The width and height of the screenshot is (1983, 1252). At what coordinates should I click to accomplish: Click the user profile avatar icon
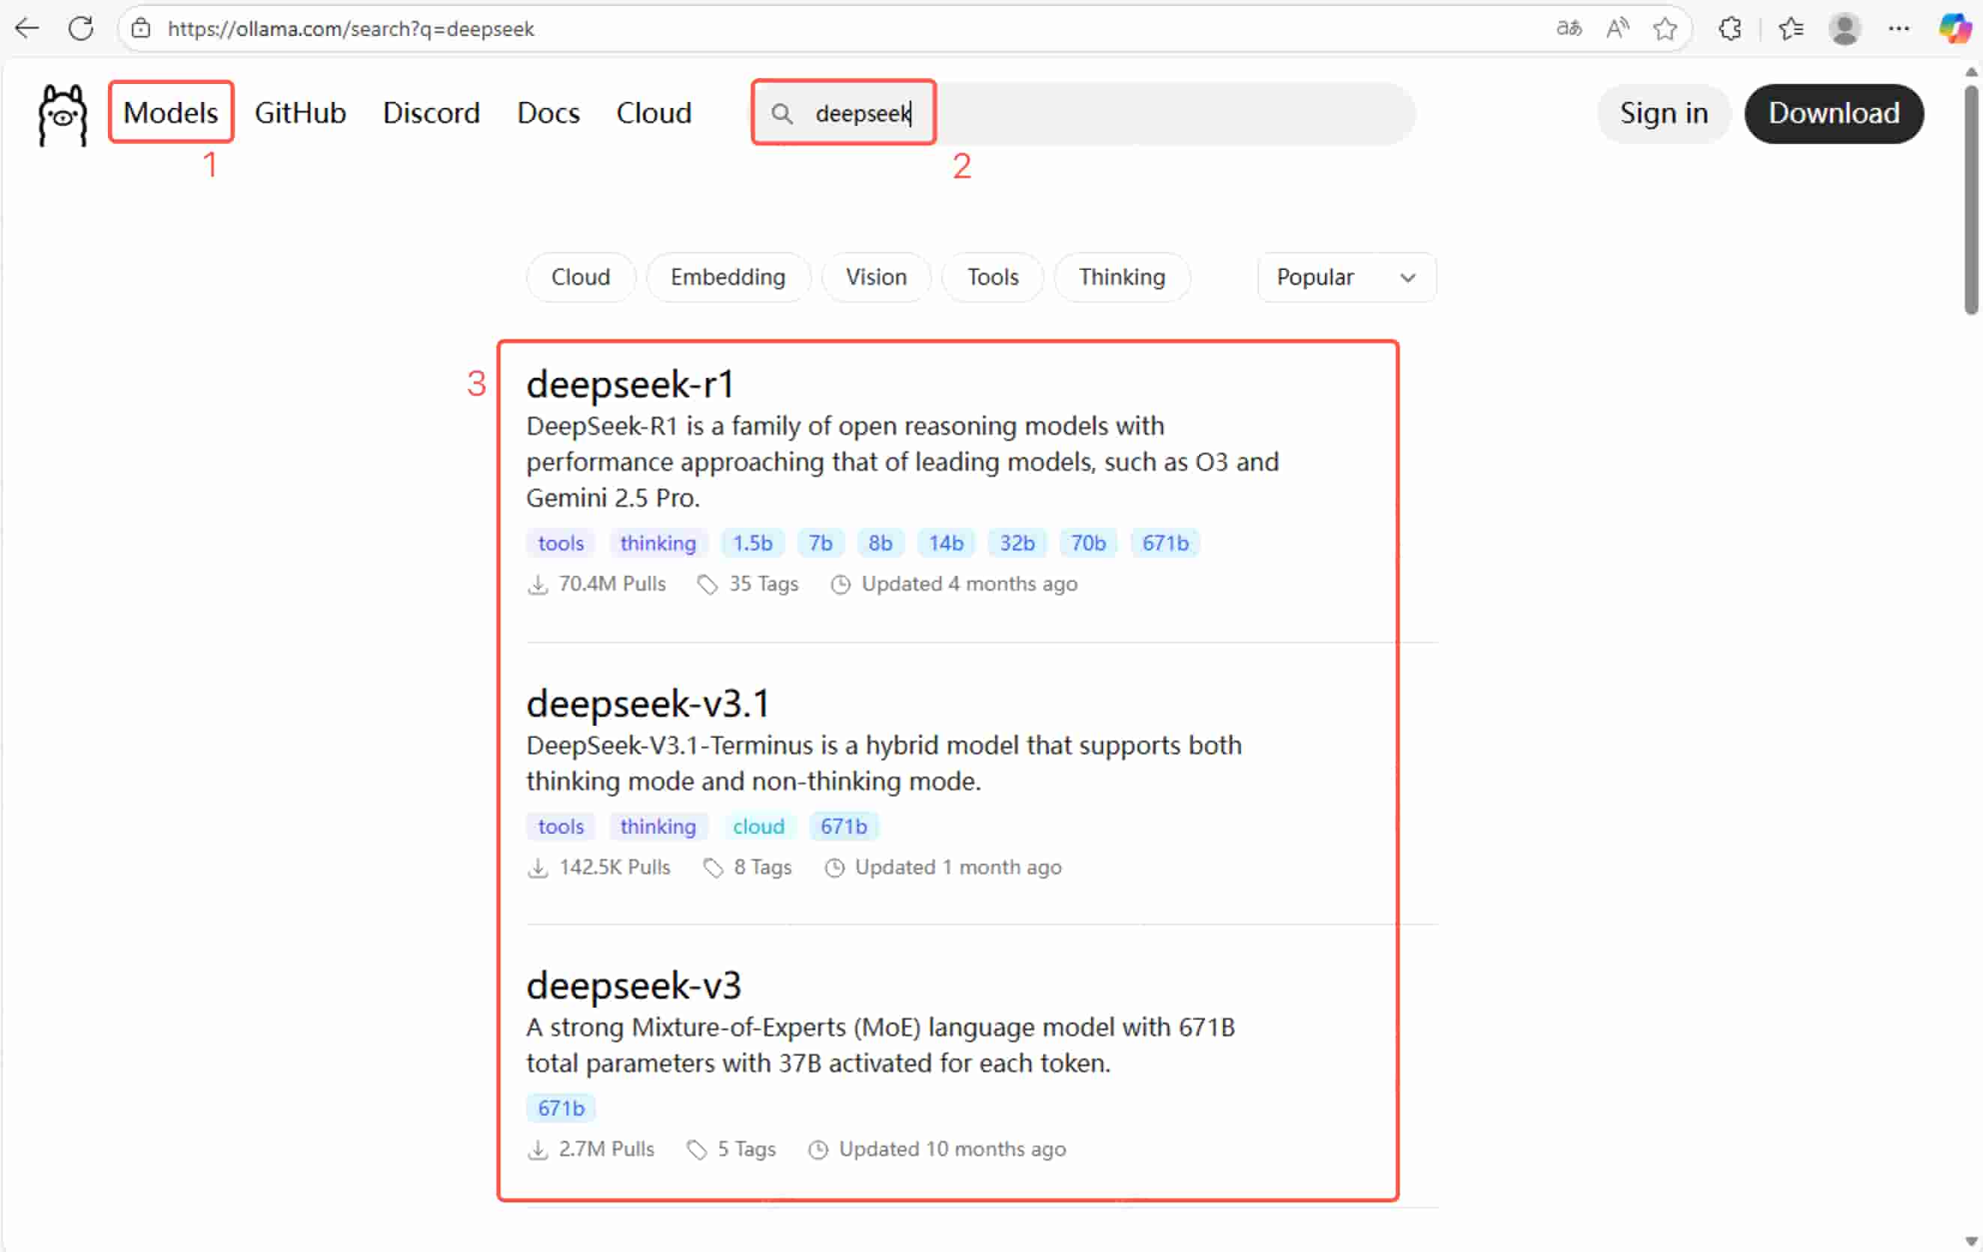(x=1844, y=28)
